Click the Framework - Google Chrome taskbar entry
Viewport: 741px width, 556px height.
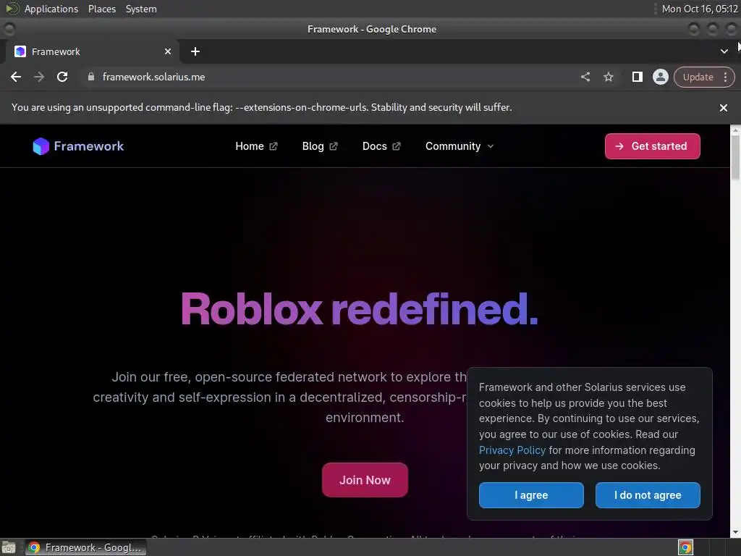[85, 547]
